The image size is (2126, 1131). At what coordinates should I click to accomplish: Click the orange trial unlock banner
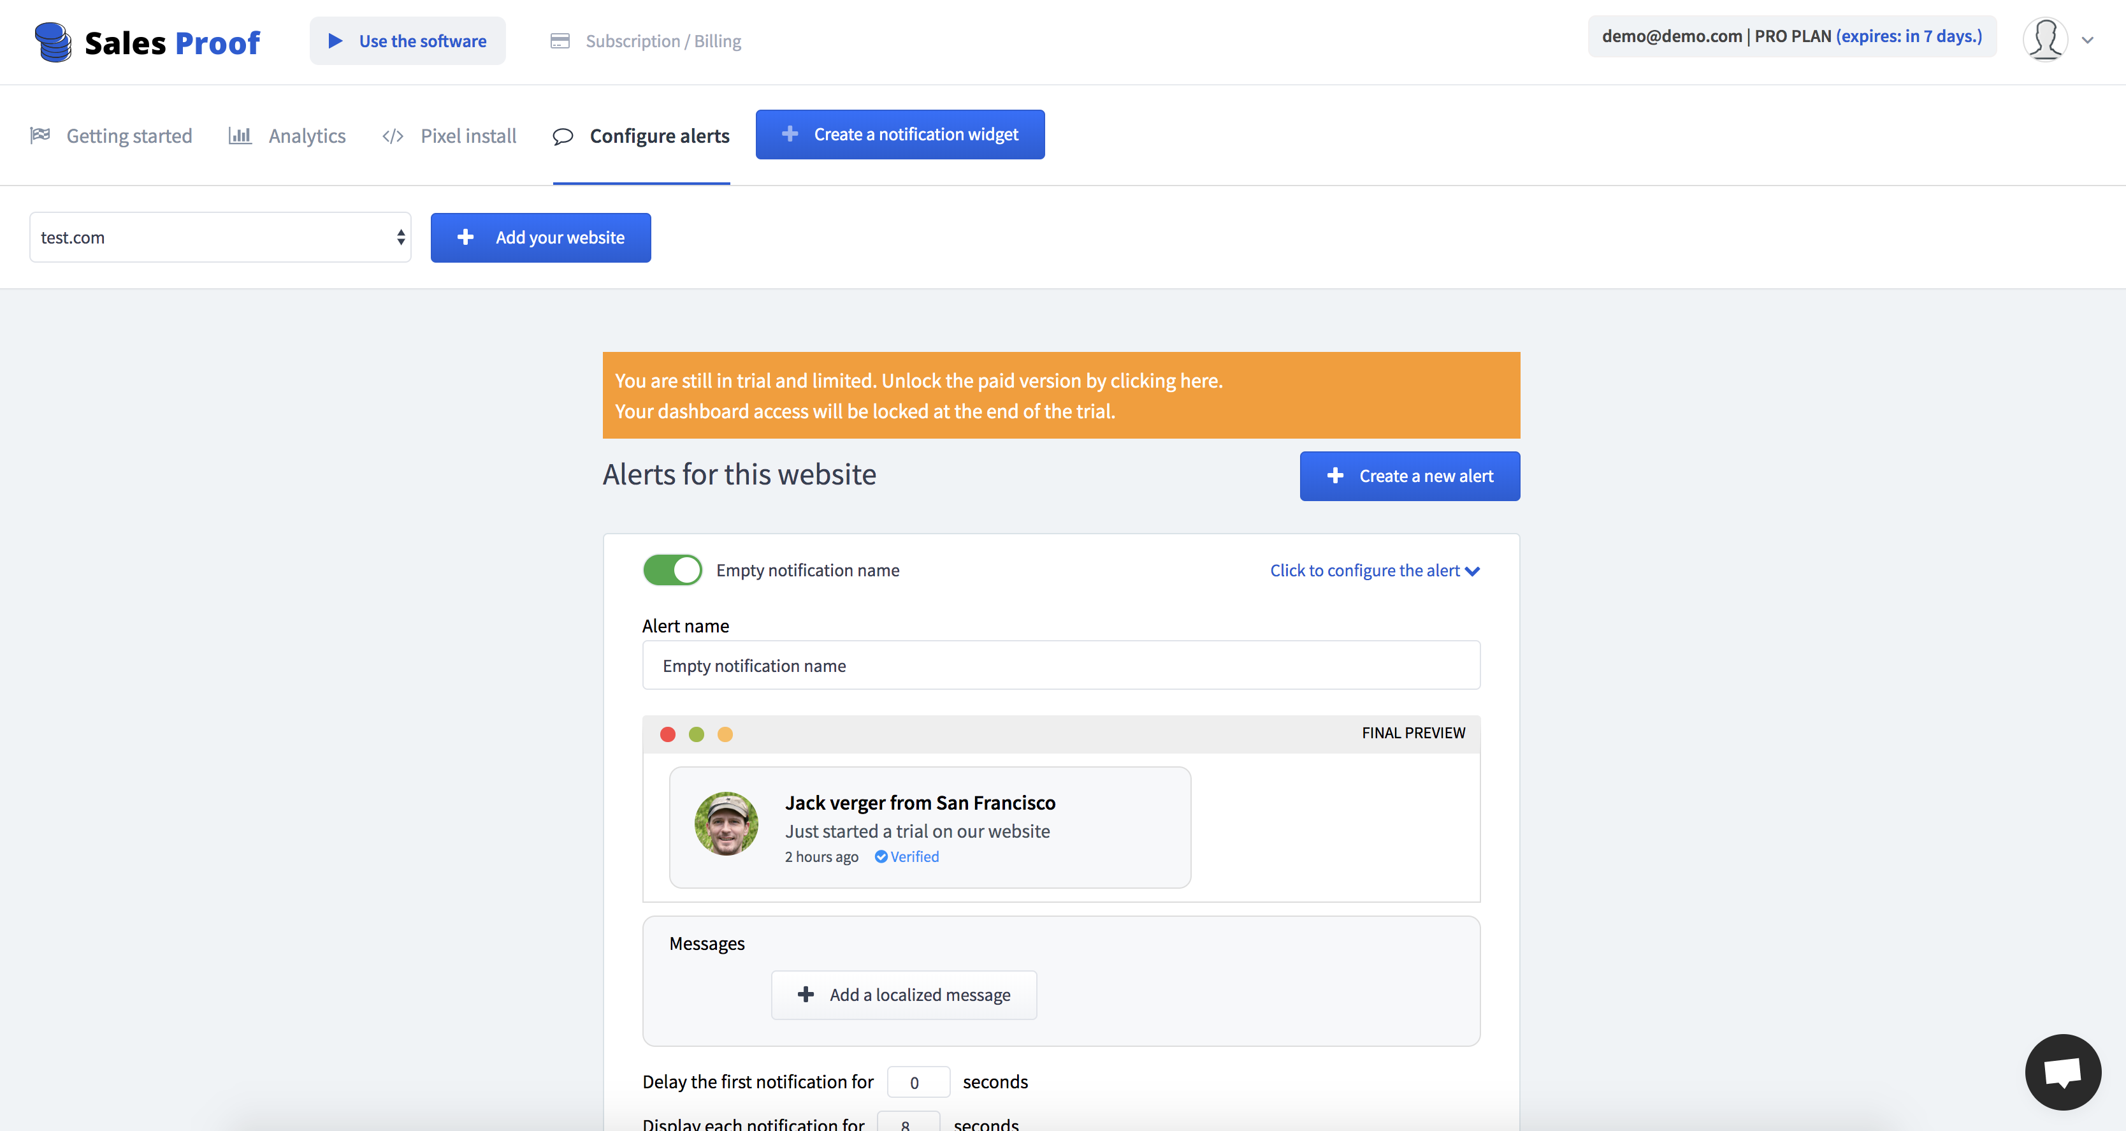click(1061, 395)
